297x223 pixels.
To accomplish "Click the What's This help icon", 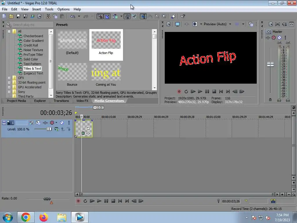I will click(183, 17).
